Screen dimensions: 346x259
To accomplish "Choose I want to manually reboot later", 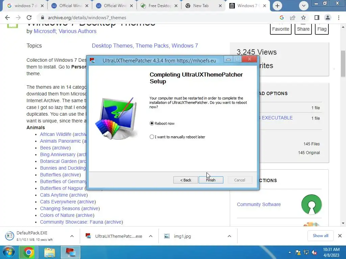I will coord(152,137).
